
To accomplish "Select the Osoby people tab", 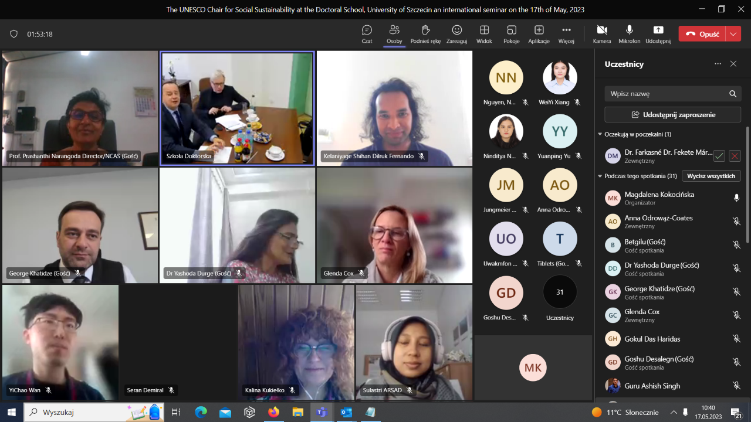I will [394, 30].
